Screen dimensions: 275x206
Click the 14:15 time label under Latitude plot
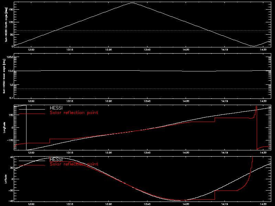click(225, 204)
